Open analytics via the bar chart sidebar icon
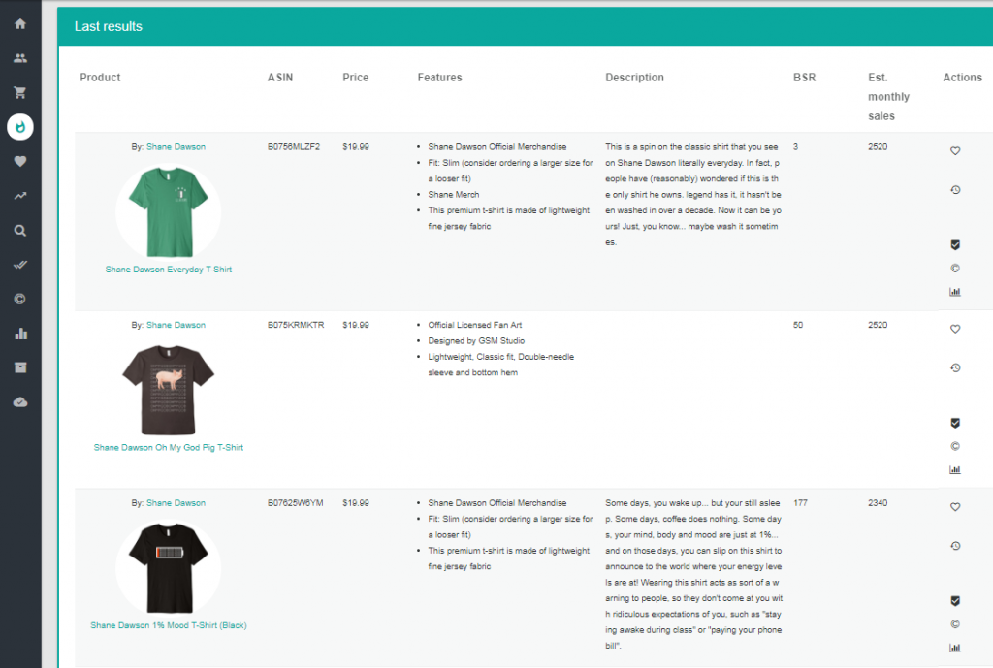 click(19, 334)
